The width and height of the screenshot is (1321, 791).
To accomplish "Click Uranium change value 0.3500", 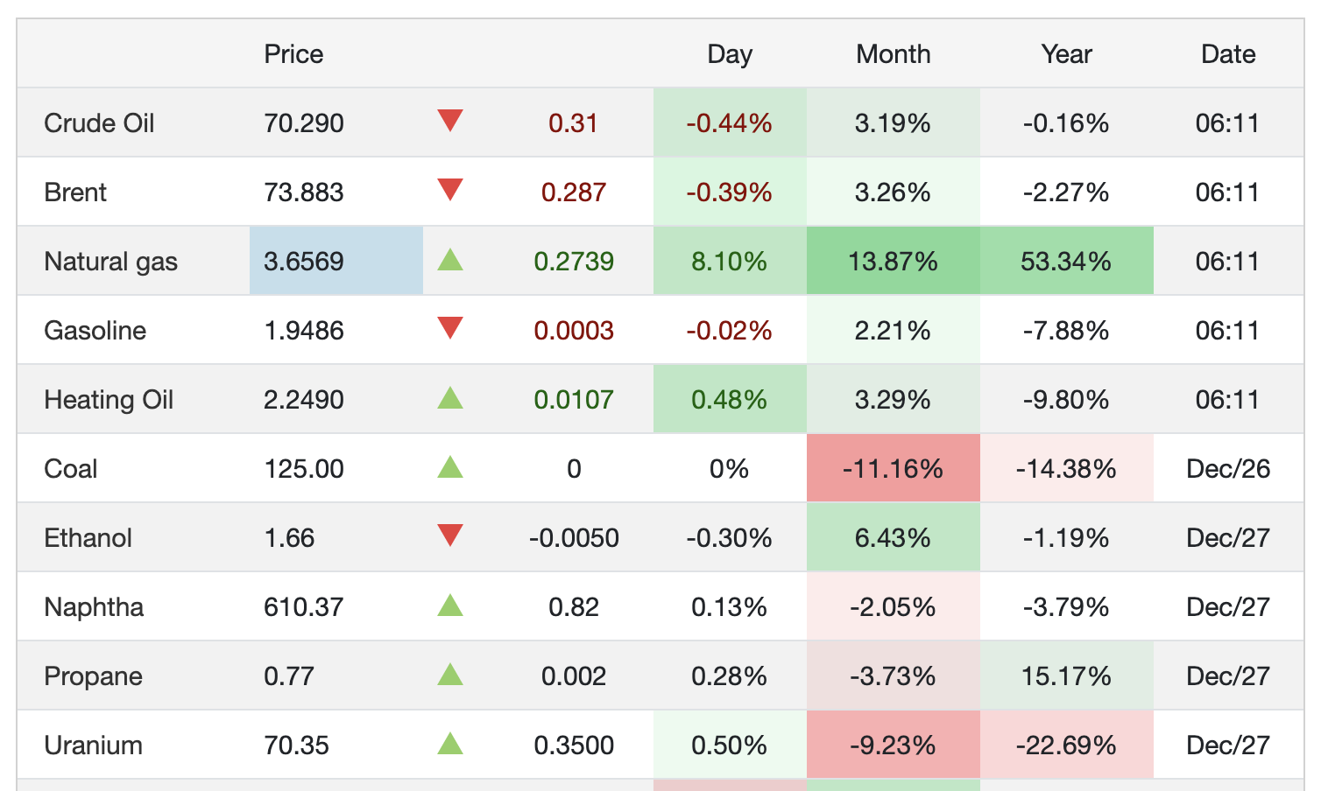I will pos(574,745).
